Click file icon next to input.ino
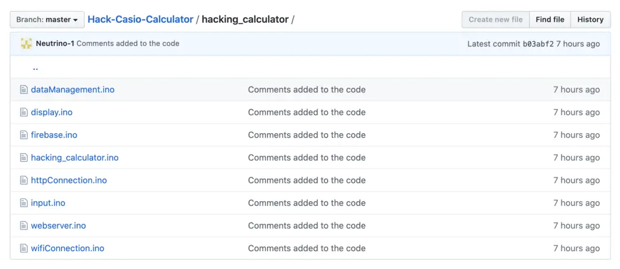Viewport: 620px width, 269px height. [x=24, y=203]
